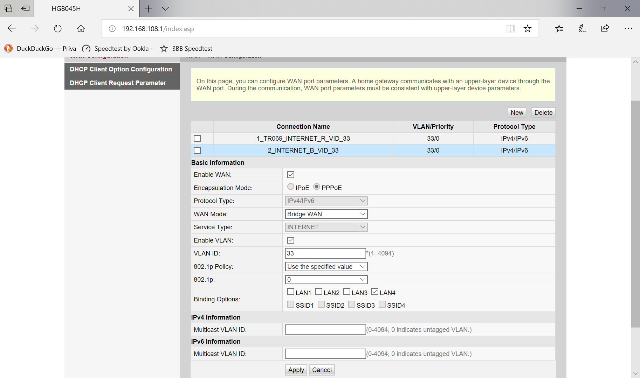Select IPoE encapsulation mode
The width and height of the screenshot is (640, 378).
click(x=291, y=187)
